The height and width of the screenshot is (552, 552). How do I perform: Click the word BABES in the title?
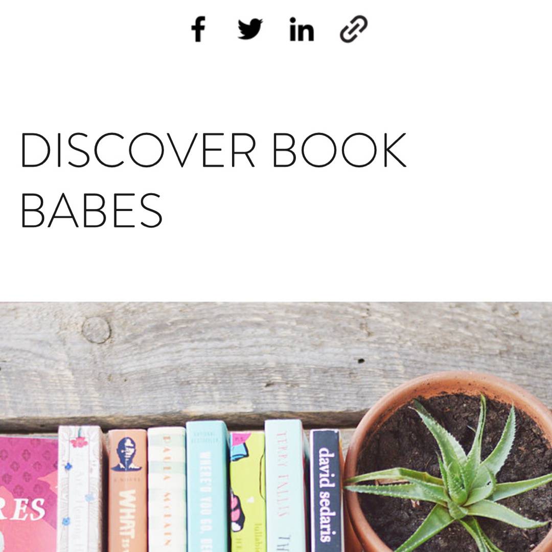(91, 210)
